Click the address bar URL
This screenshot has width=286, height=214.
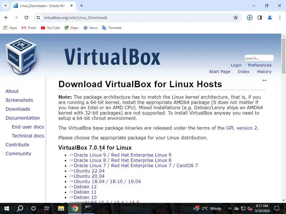pos(75,18)
